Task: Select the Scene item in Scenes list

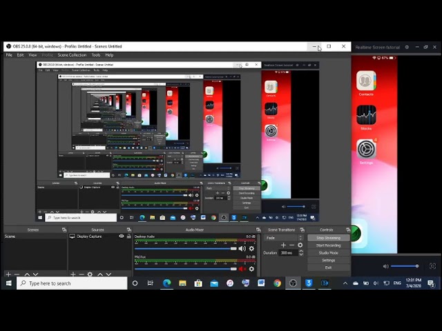Action: click(35, 237)
